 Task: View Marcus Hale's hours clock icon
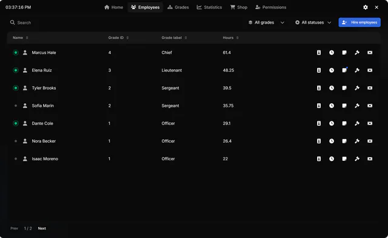[332, 53]
